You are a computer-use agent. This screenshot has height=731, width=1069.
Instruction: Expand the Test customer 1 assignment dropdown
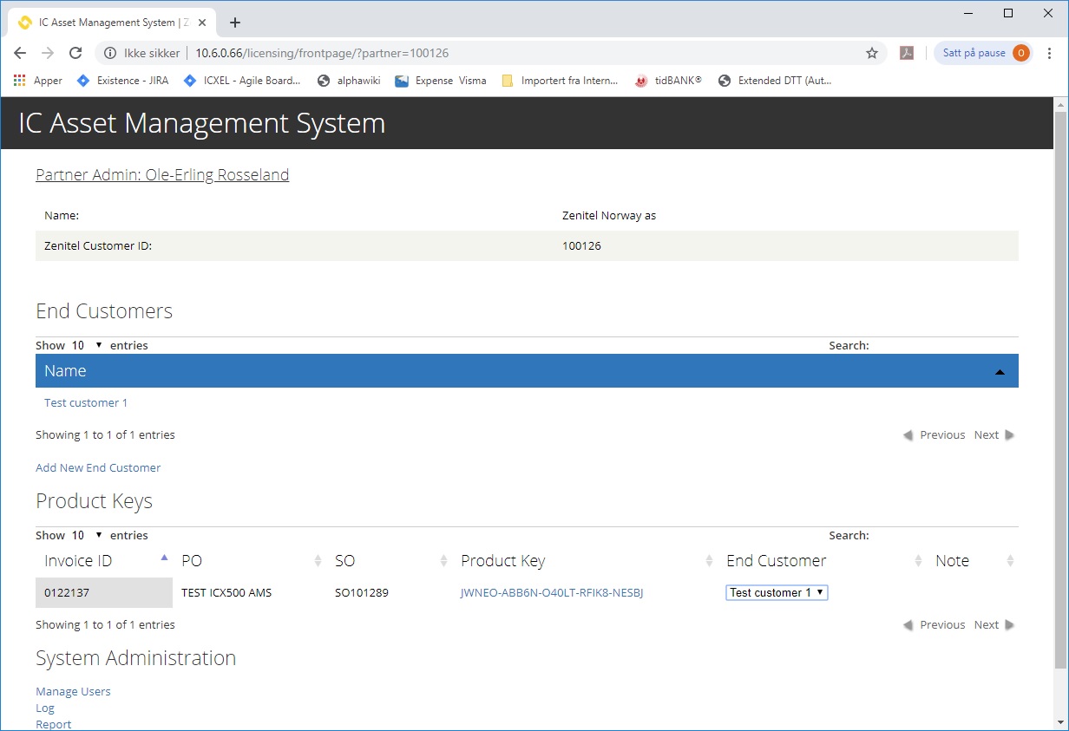(x=777, y=592)
